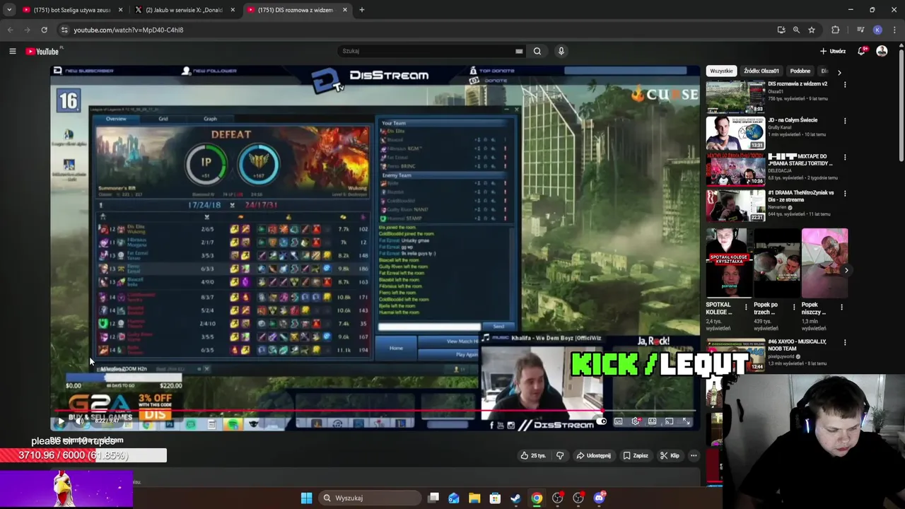Click the Wyszukaj taskbar search box

point(370,498)
